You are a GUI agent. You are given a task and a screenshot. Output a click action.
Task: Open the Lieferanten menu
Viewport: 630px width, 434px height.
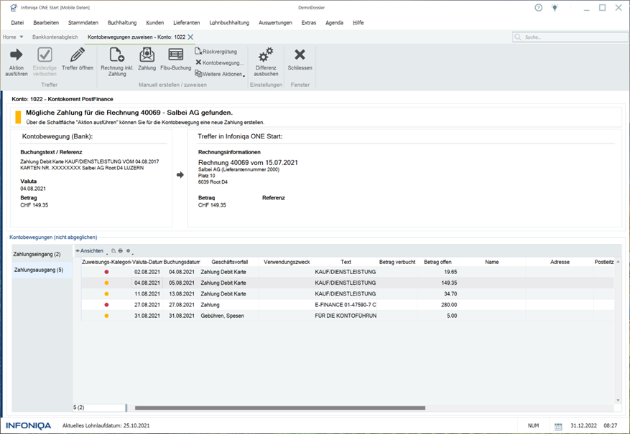(x=187, y=23)
